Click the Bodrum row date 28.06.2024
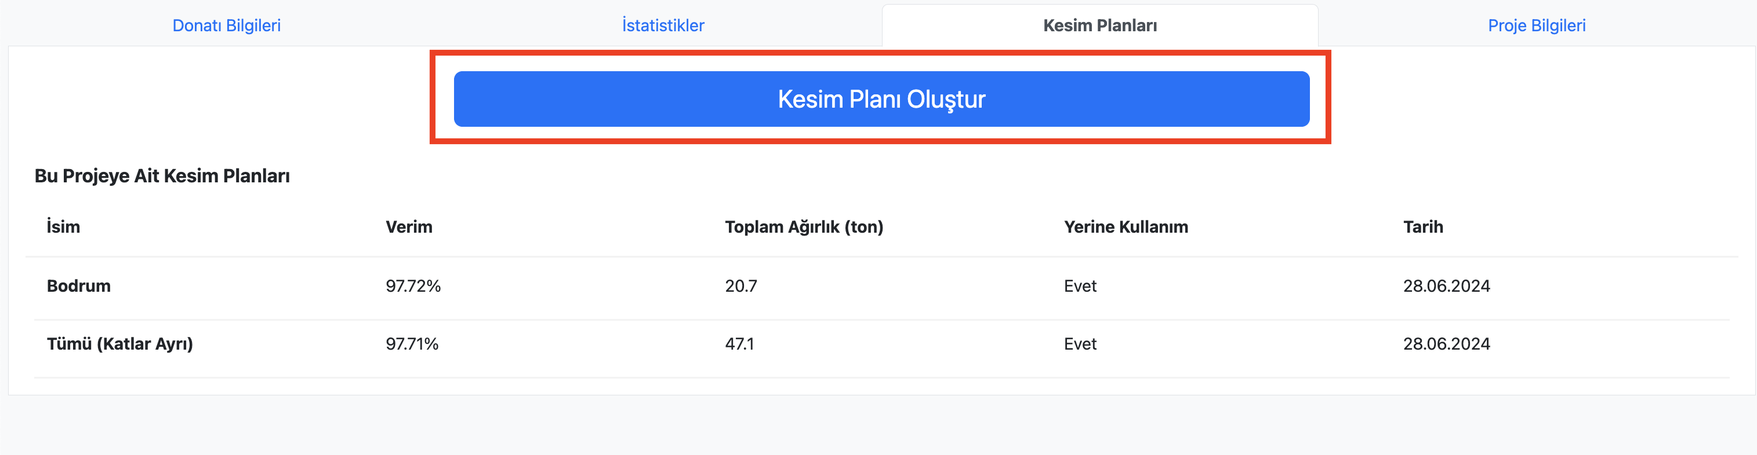This screenshot has height=455, width=1757. (x=1446, y=286)
